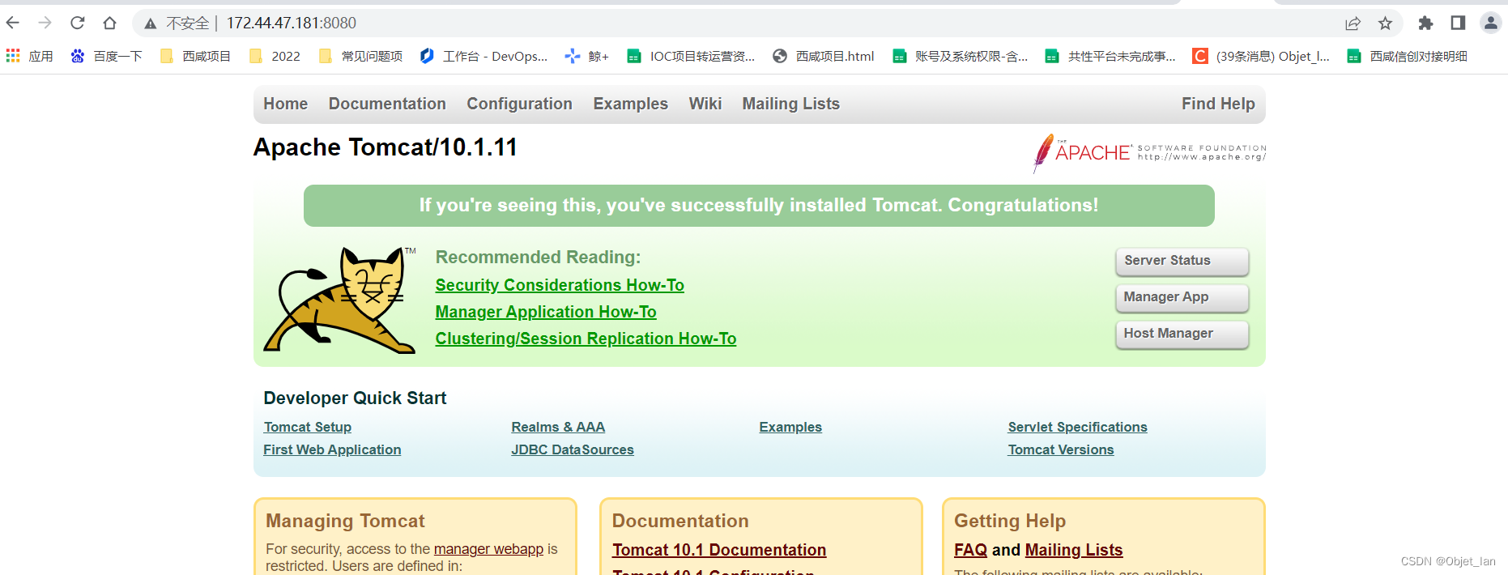Reload the page with refresh icon
This screenshot has height=575, width=1508.
pos(77,23)
